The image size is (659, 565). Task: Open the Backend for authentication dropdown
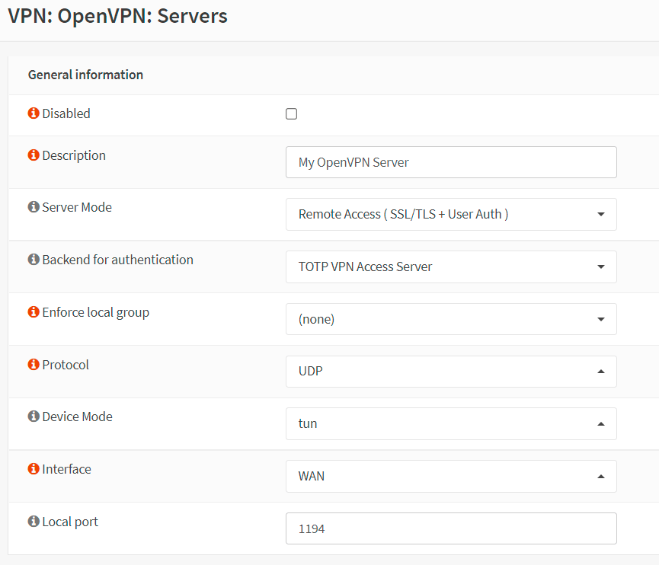click(451, 267)
